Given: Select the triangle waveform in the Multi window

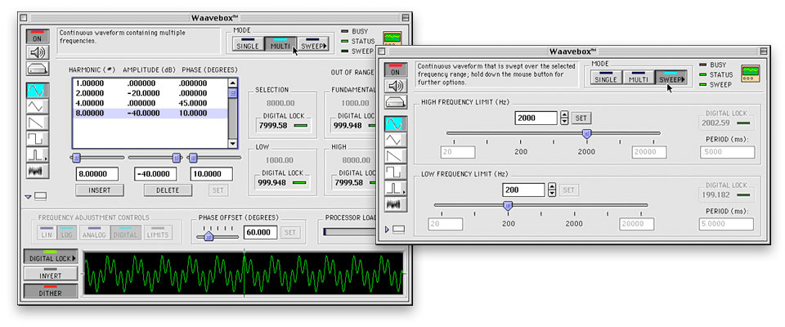Looking at the screenshot, I should pos(38,106).
